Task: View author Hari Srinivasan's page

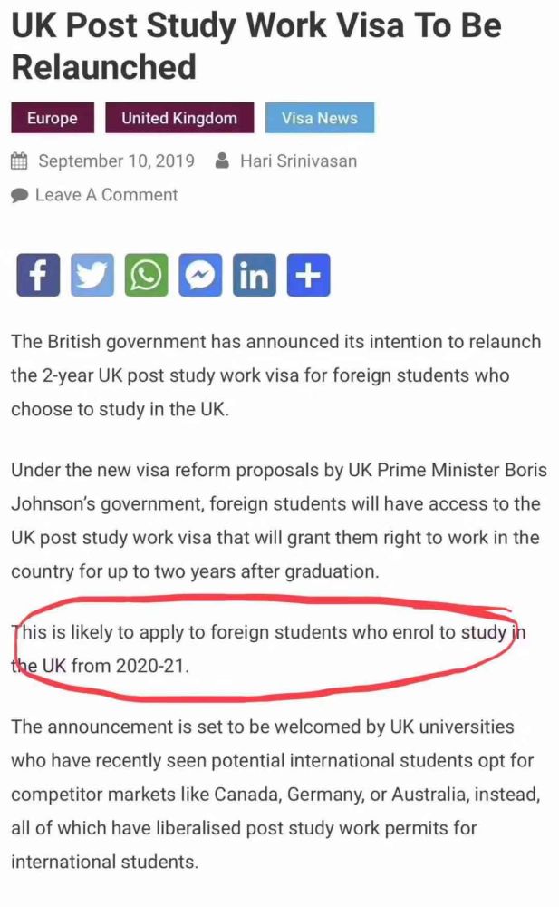Action: tap(298, 161)
